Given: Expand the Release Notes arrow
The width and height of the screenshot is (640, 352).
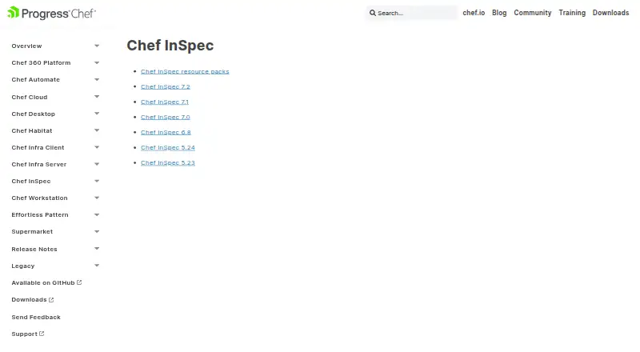Looking at the screenshot, I should (97, 248).
